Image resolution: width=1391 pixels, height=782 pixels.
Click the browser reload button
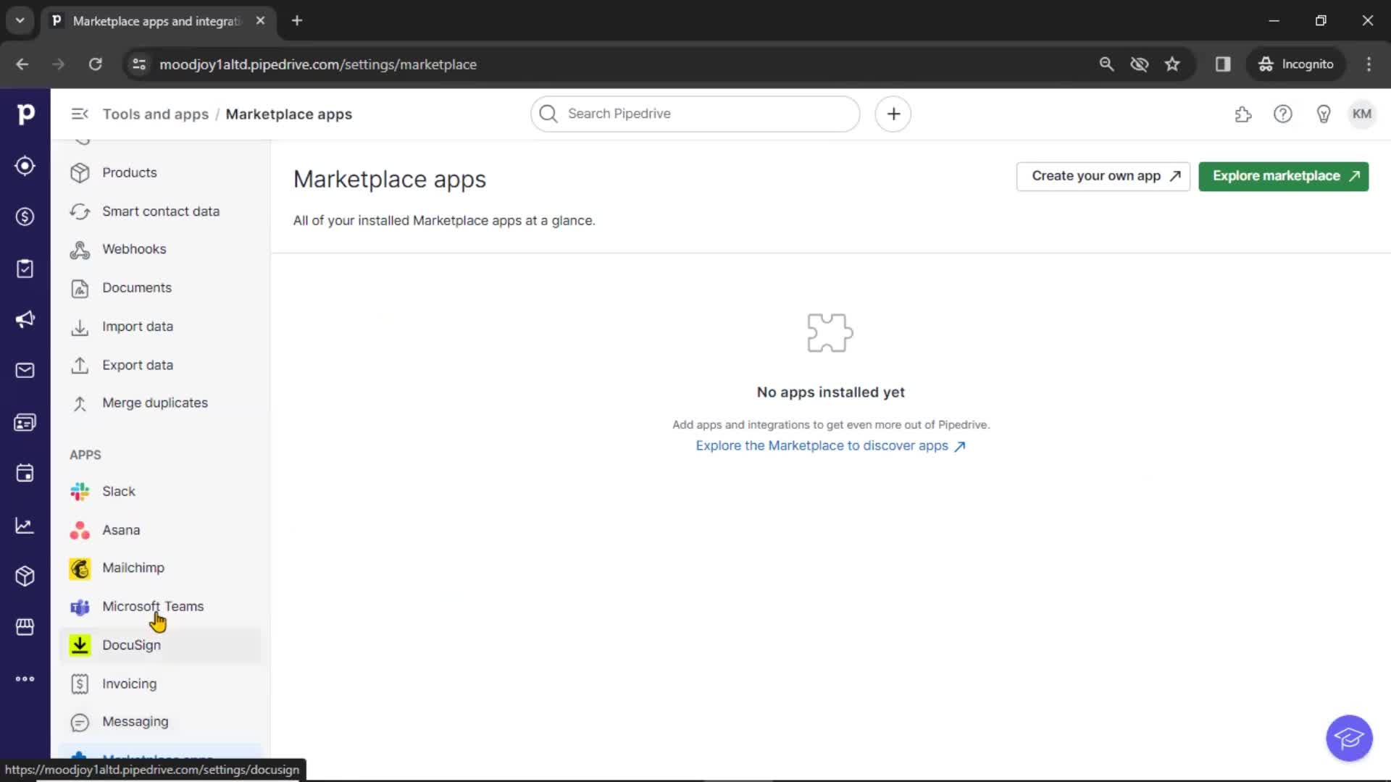(95, 64)
